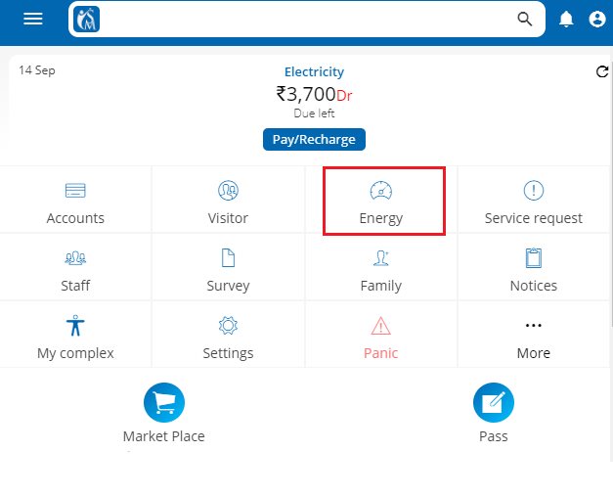Open the user profile icon

click(x=597, y=19)
